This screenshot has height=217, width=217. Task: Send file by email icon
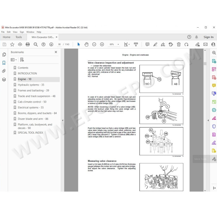(205, 44)
